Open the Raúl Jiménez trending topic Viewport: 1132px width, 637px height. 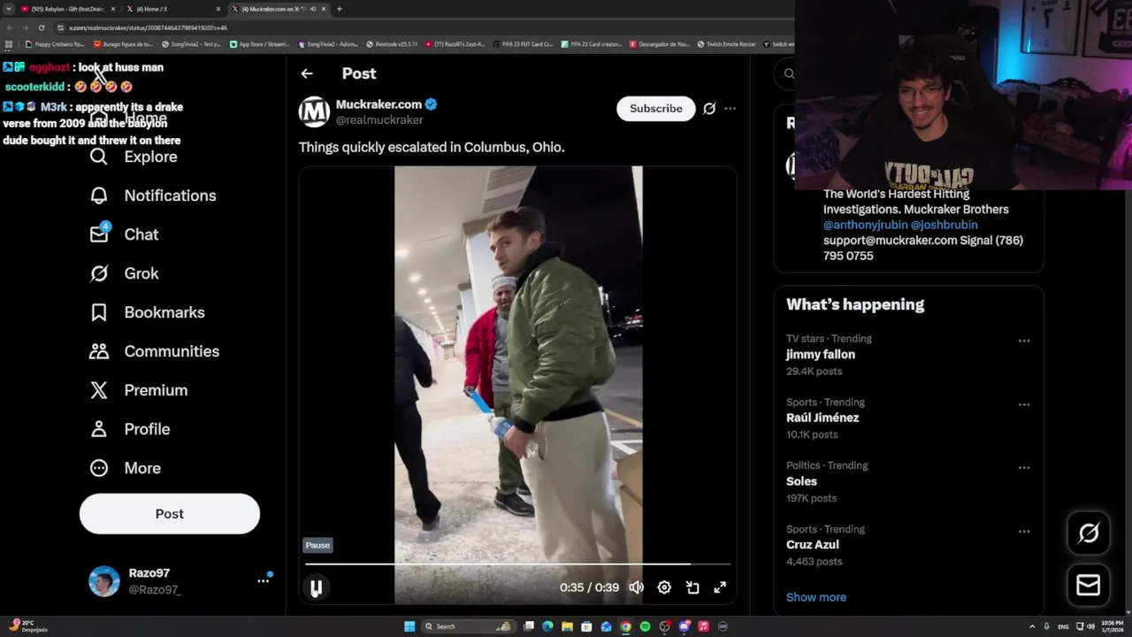[x=822, y=418]
